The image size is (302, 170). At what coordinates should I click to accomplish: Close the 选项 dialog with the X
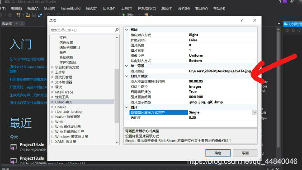(x=255, y=20)
